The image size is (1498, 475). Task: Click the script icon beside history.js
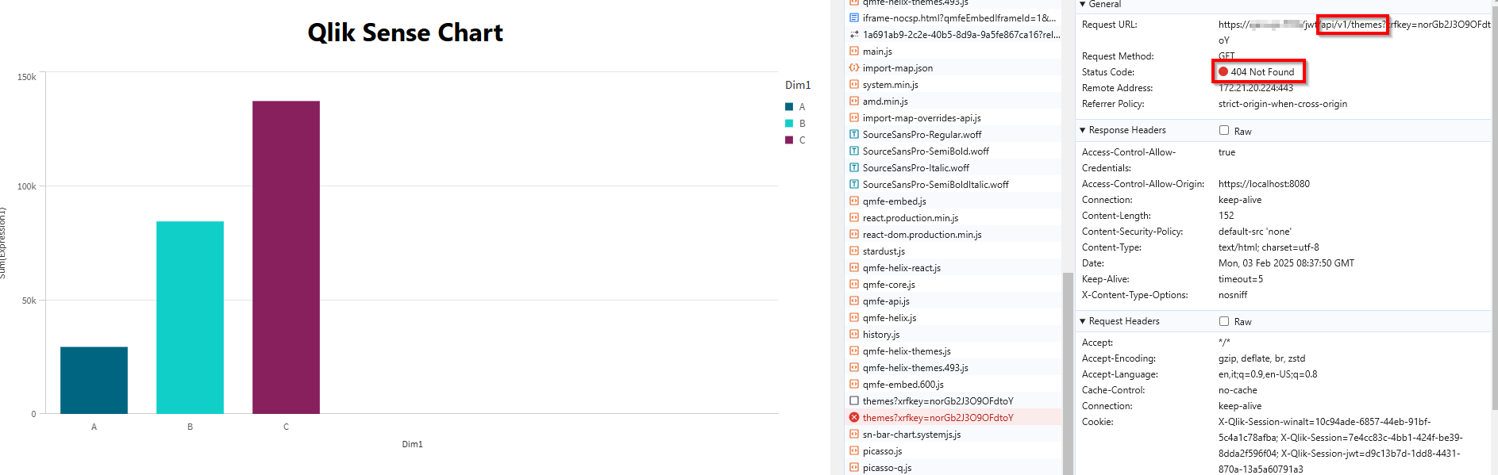[x=854, y=334]
